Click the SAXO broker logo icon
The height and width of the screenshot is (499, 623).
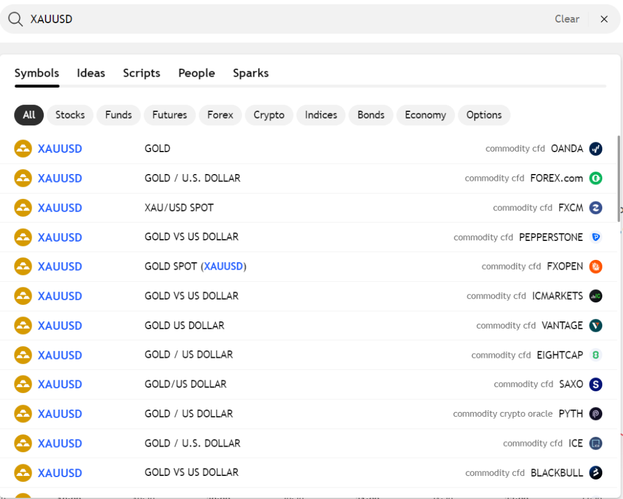click(595, 384)
